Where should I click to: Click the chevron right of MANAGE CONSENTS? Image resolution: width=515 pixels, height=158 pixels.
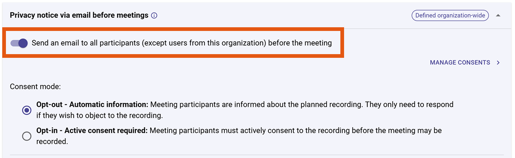(x=498, y=63)
